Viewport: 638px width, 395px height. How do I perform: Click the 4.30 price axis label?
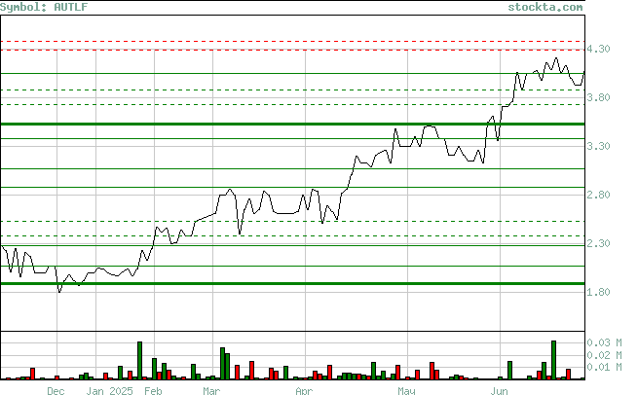point(598,49)
